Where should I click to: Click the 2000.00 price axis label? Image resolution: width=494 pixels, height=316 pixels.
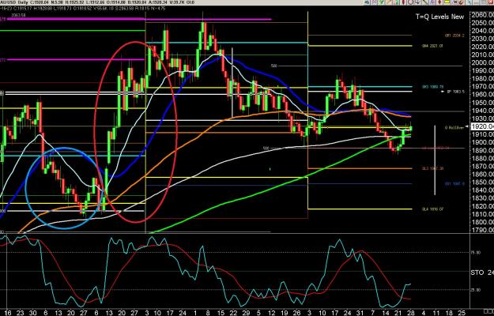point(482,62)
